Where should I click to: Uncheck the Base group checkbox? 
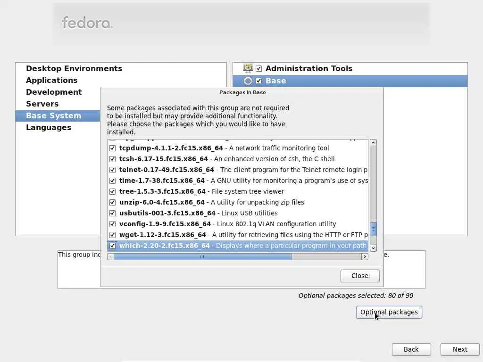point(259,81)
